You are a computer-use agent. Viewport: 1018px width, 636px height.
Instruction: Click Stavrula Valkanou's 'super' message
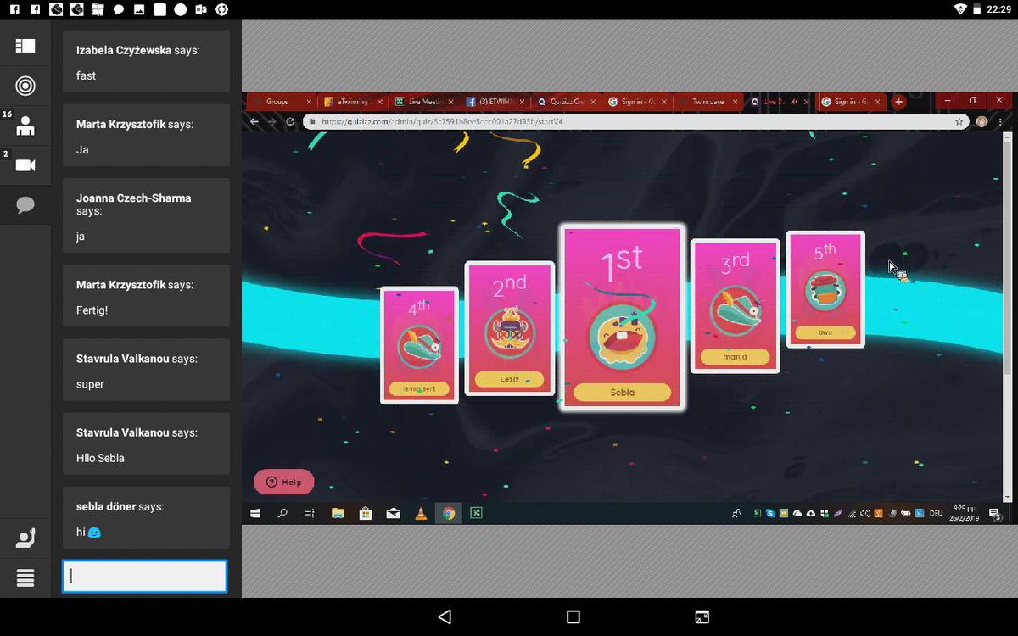point(147,369)
